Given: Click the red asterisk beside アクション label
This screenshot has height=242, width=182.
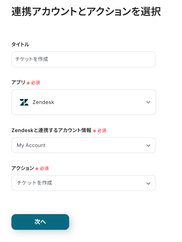Looking at the screenshot, I should point(37,169).
